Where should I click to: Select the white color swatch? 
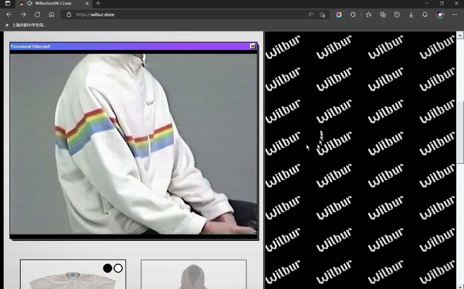click(x=118, y=268)
